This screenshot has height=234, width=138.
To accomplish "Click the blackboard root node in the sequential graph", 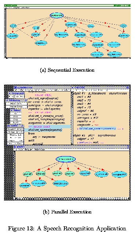I will [x=57, y=15].
